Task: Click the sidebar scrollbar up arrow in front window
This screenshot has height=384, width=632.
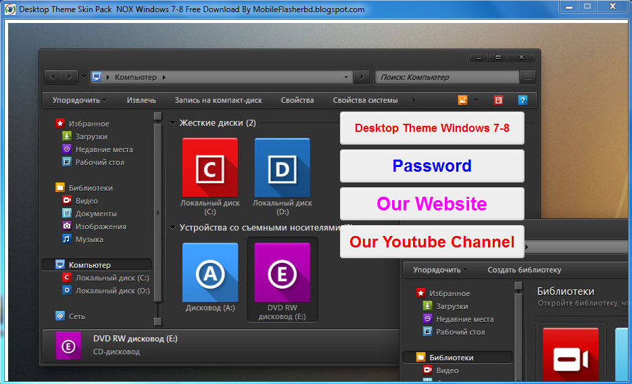Action: (157, 116)
